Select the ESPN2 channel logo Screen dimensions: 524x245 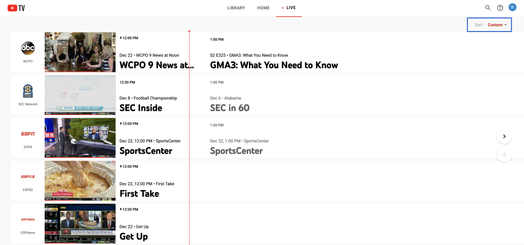28,177
